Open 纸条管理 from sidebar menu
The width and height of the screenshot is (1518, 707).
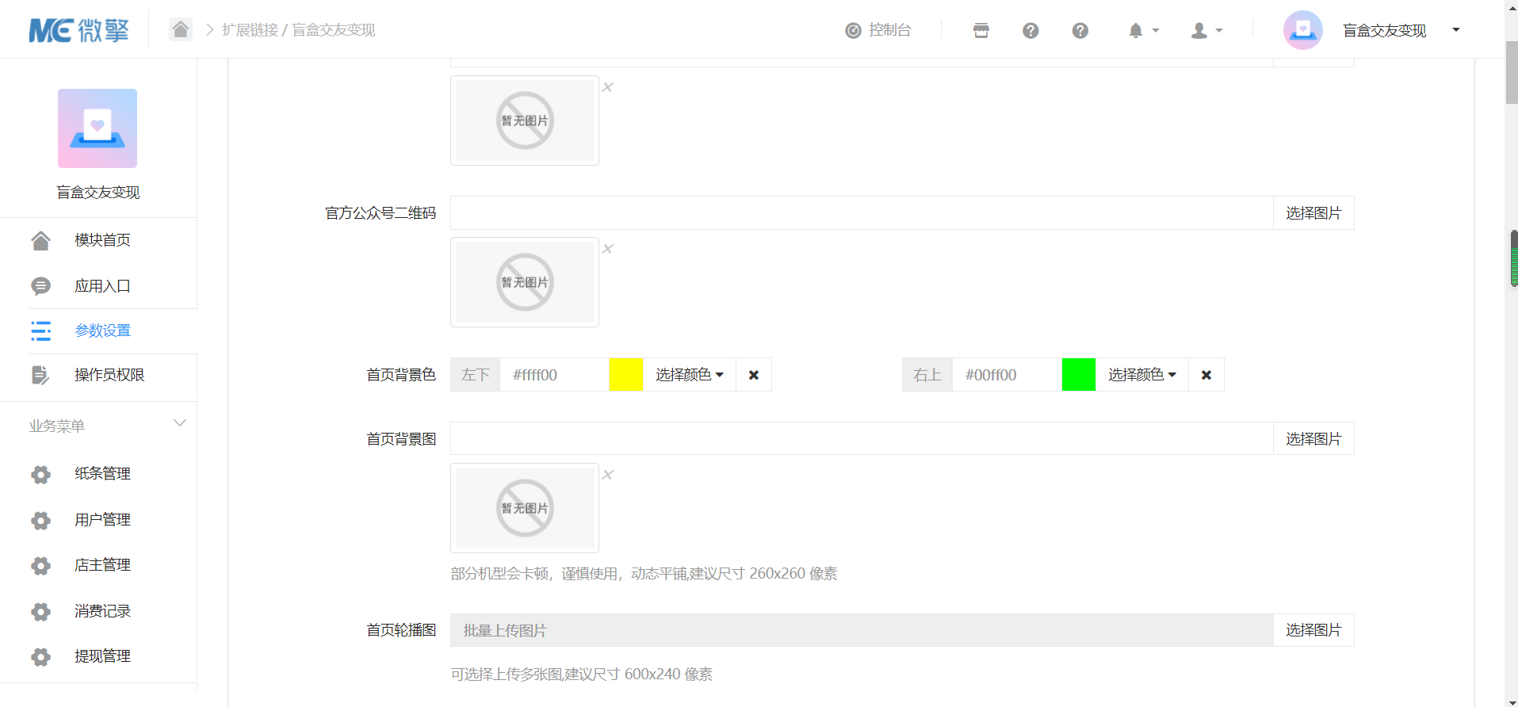(x=102, y=474)
